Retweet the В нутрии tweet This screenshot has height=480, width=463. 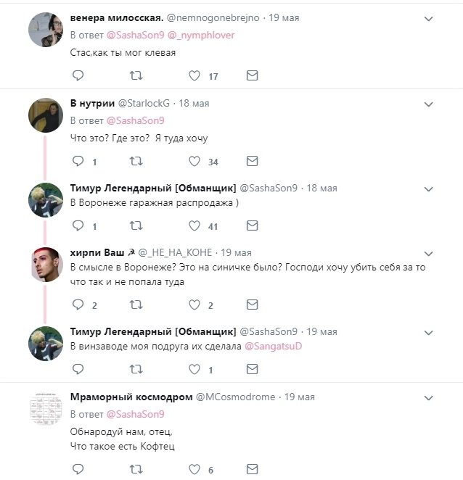[136, 161]
